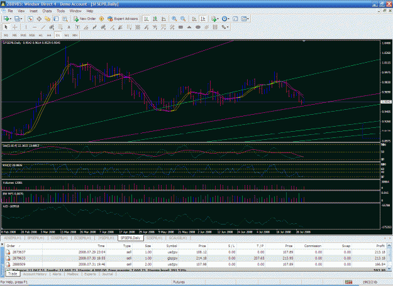Toggle the Terminal window icon
This screenshot has width=393, height=286.
coord(57,19)
